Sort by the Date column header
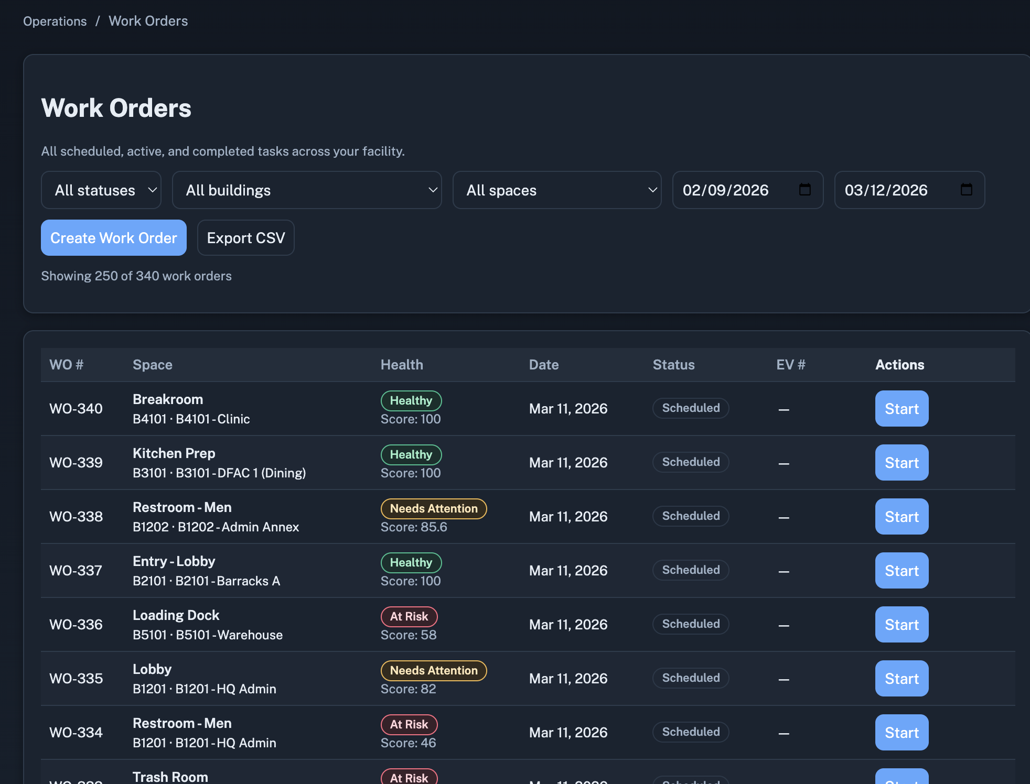Image resolution: width=1030 pixels, height=784 pixels. coord(543,364)
